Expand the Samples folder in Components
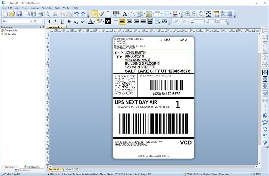Screen dimensions: 269x176 coord(2,34)
